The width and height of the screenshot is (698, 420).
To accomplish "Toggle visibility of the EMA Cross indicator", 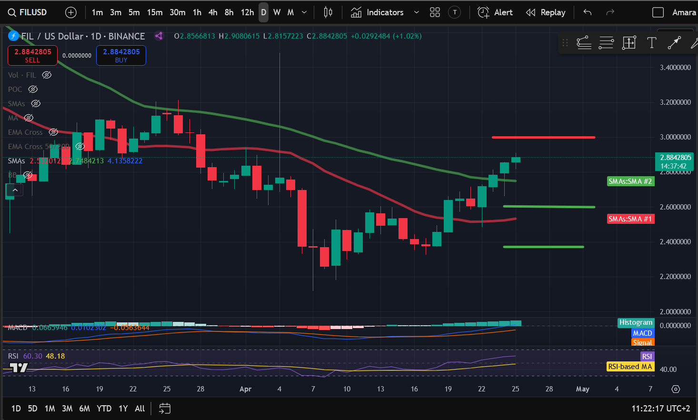I will 53,132.
